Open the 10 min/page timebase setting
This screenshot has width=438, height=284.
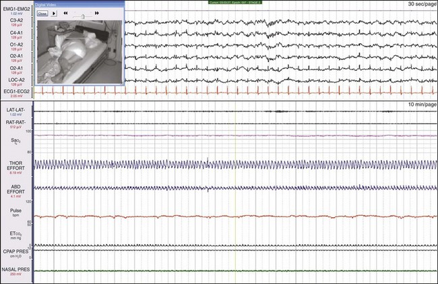[421, 105]
